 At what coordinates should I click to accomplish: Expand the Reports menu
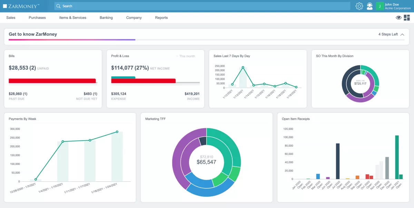(161, 18)
